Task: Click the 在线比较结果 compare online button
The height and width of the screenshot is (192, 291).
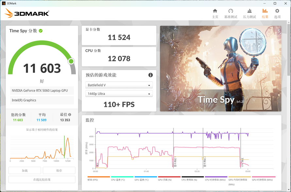Action: pyautogui.click(x=42, y=179)
